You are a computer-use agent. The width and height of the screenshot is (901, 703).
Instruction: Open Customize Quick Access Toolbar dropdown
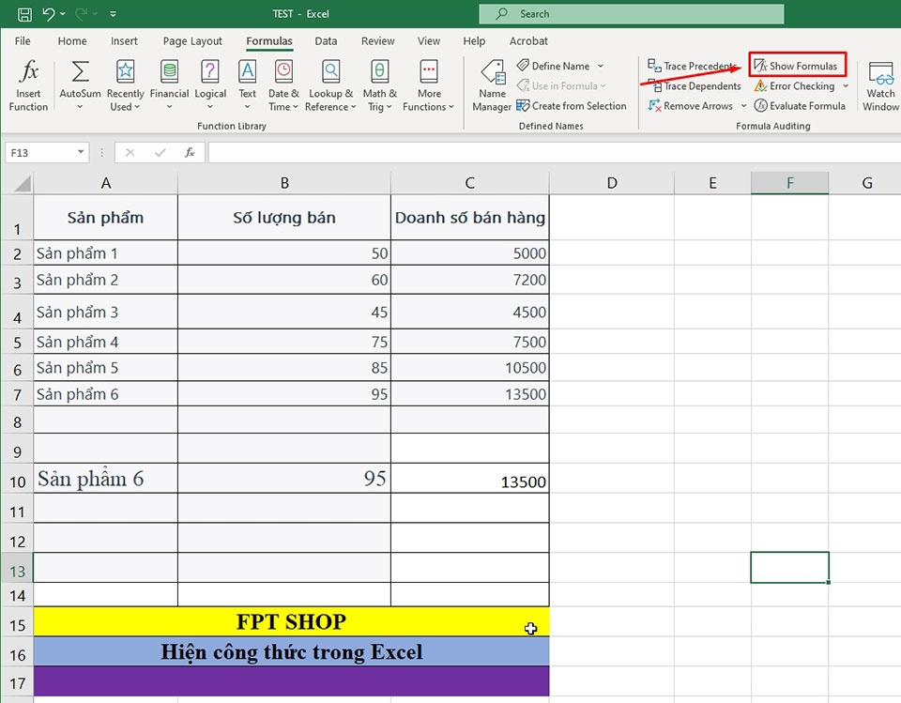pos(114,14)
